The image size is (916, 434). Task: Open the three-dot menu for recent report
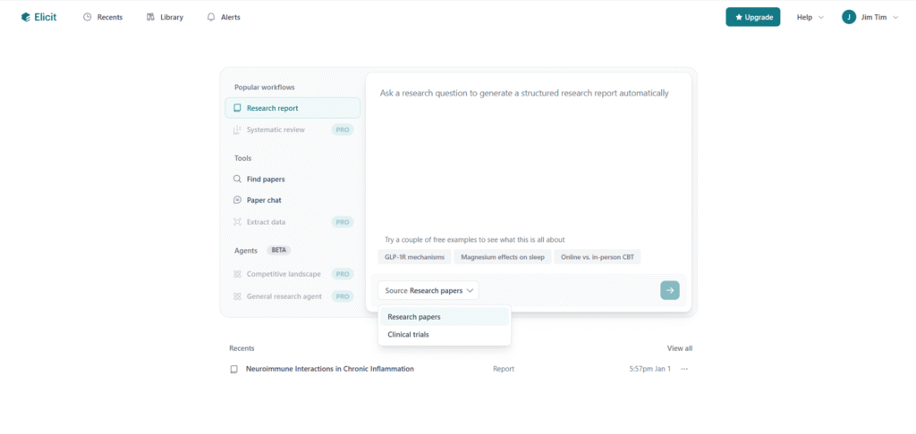click(x=684, y=369)
